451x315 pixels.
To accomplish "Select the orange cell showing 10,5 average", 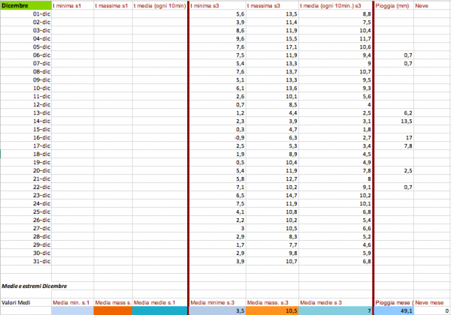I will (272, 310).
